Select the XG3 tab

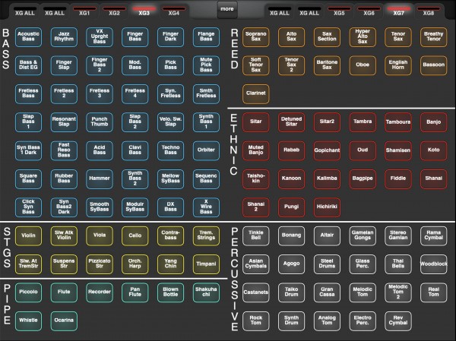tap(144, 11)
